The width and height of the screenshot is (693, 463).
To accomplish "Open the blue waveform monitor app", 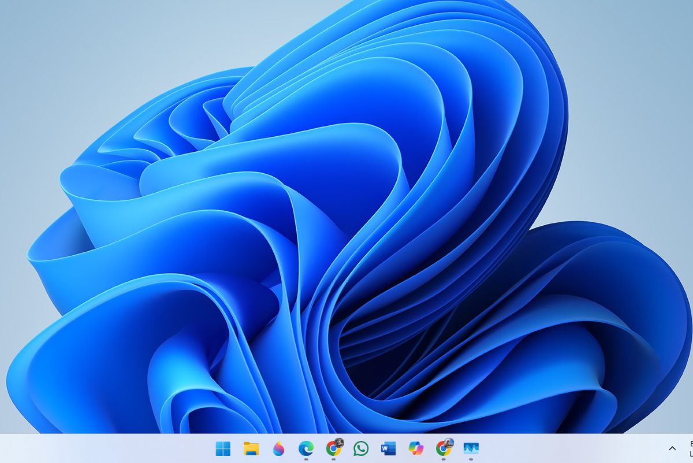I will [x=471, y=449].
